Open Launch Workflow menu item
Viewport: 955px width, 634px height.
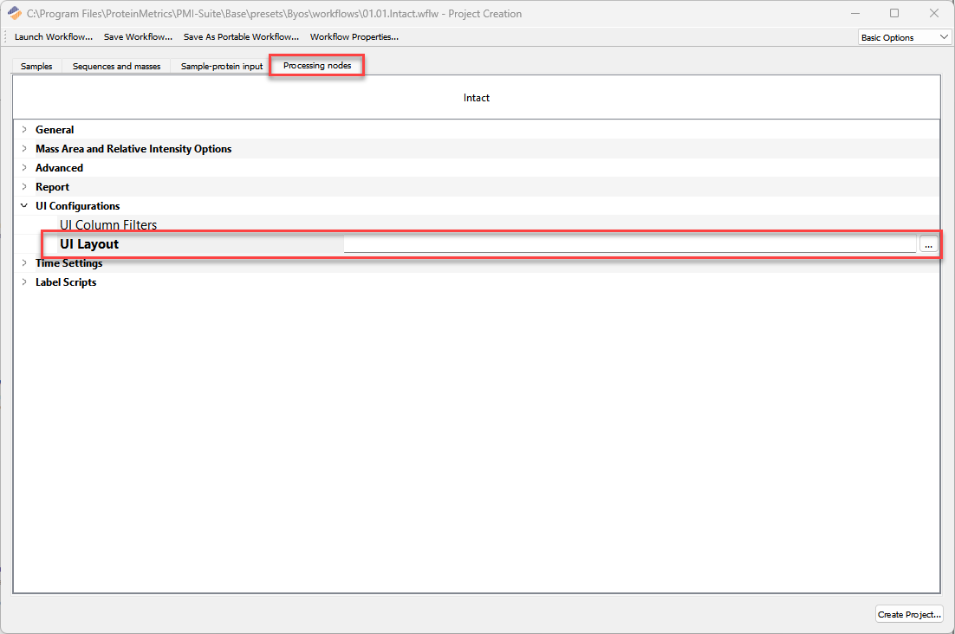(54, 37)
